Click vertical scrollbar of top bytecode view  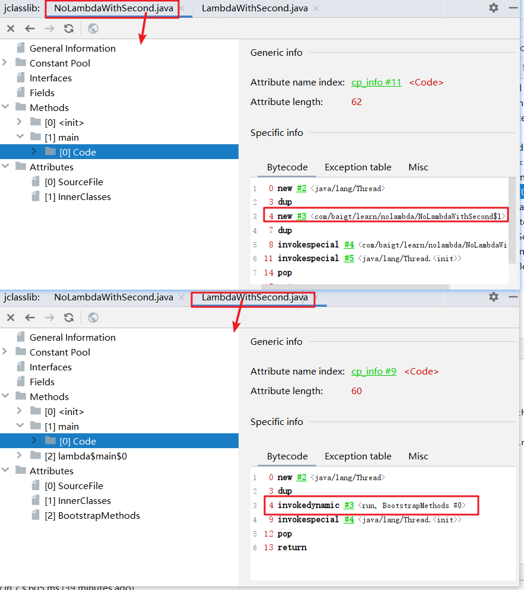(512, 220)
